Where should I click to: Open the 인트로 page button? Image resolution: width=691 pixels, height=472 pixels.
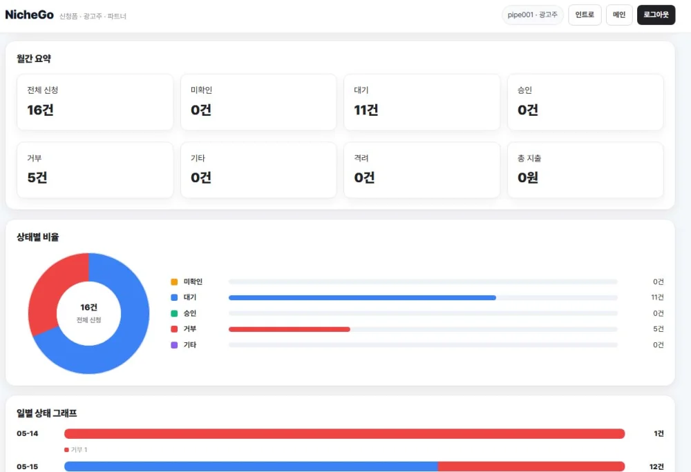point(585,15)
